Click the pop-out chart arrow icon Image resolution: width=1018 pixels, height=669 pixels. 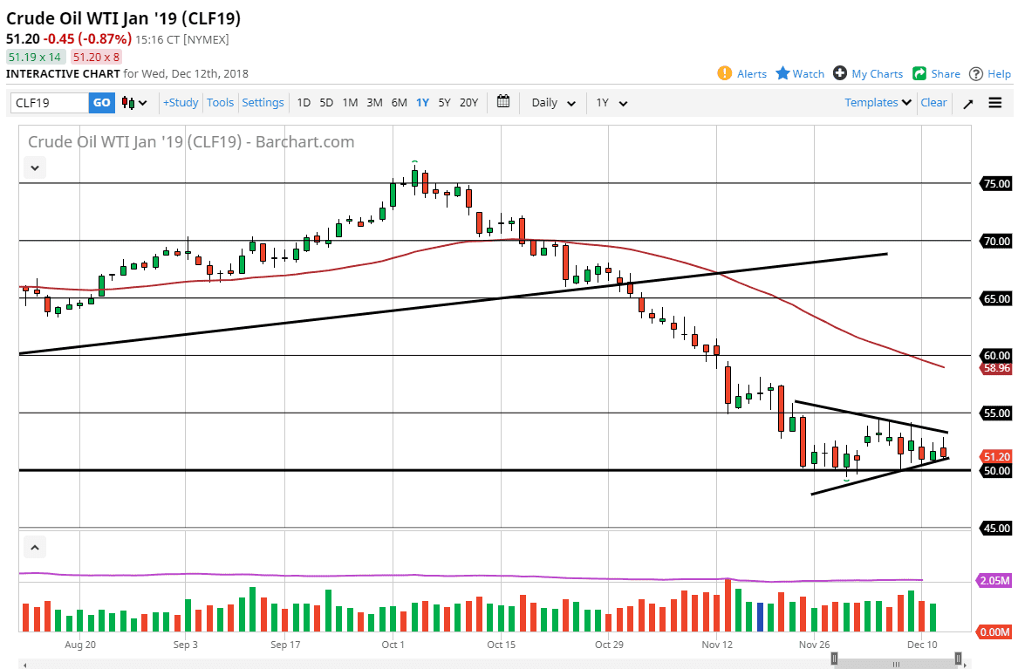[x=968, y=103]
